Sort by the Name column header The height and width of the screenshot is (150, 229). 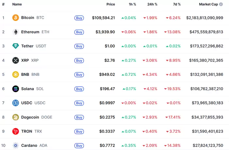17,4
